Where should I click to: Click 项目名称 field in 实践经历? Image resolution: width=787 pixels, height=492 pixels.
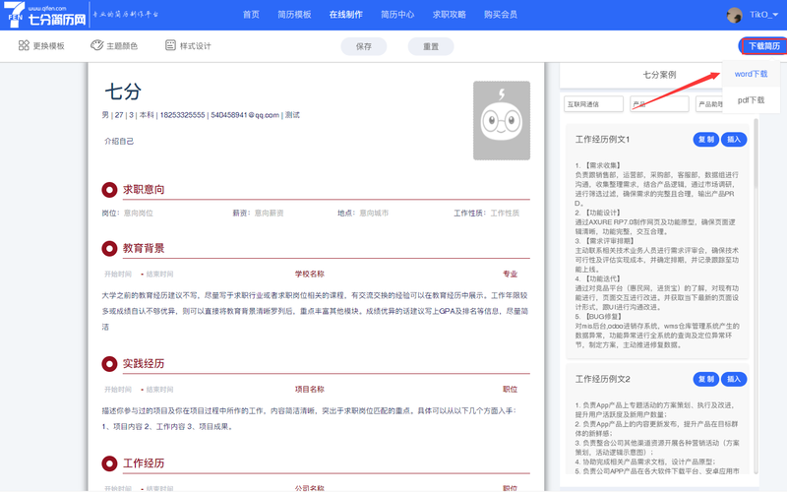coord(310,389)
